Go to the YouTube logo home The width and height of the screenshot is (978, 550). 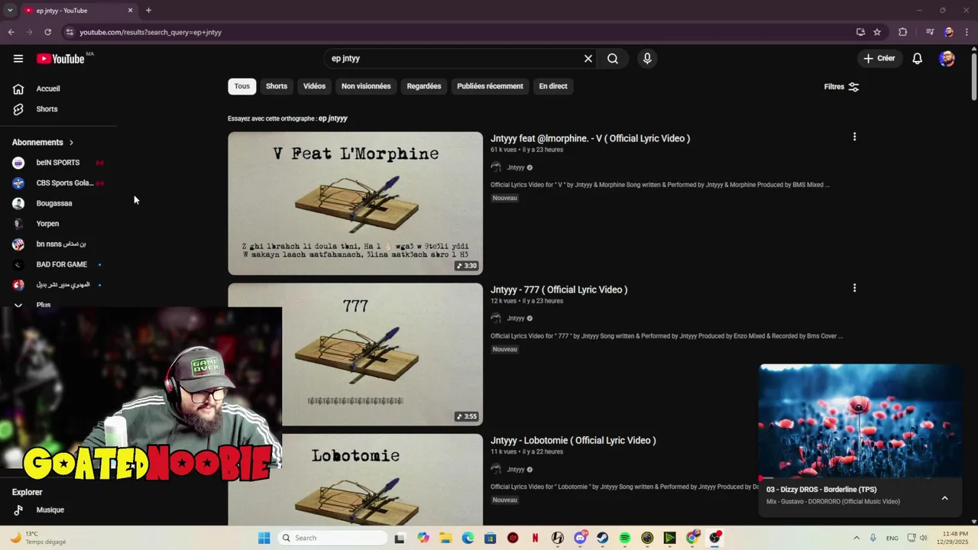coord(60,59)
